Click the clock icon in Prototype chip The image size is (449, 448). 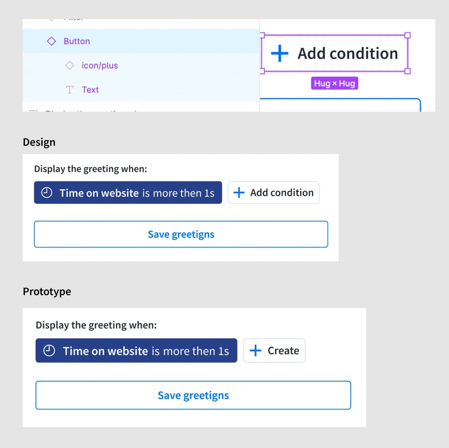[49, 351]
